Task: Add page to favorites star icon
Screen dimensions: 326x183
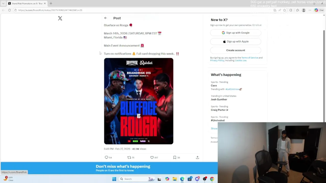Action: pyautogui.click(x=284, y=10)
